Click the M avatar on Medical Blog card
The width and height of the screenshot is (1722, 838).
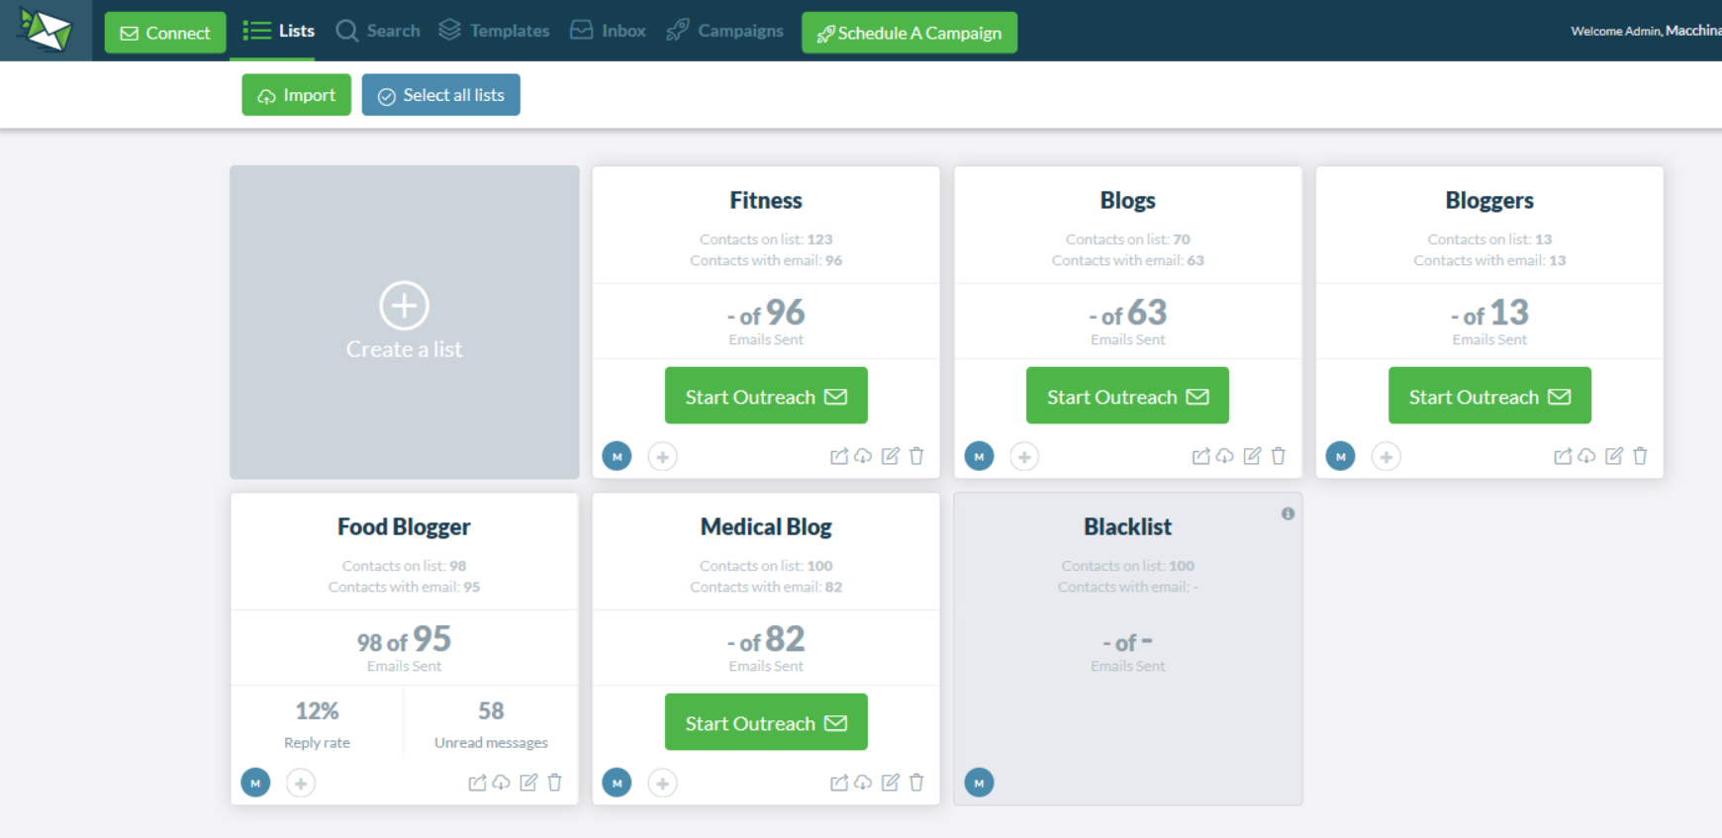tap(617, 783)
